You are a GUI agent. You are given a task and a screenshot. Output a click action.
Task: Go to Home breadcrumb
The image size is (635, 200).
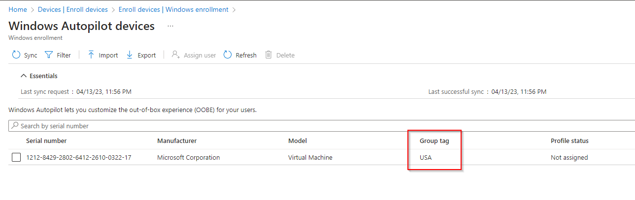(18, 9)
